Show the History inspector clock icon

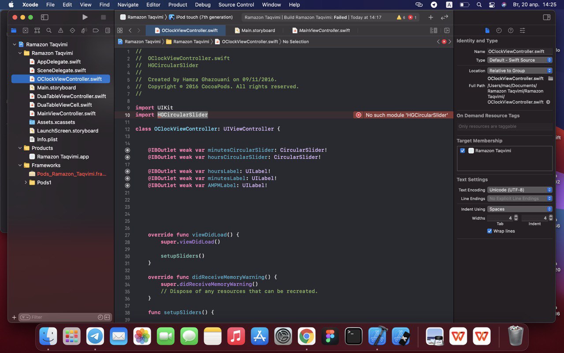point(499,30)
